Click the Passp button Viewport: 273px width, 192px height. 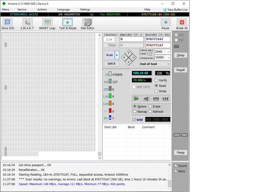pos(181,152)
